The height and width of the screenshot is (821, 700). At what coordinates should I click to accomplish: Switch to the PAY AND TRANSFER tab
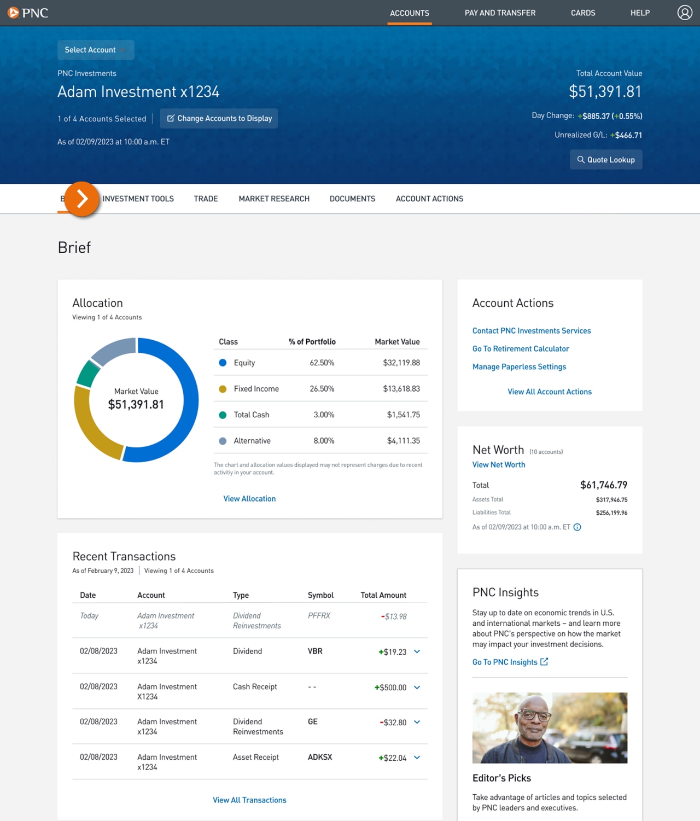500,13
